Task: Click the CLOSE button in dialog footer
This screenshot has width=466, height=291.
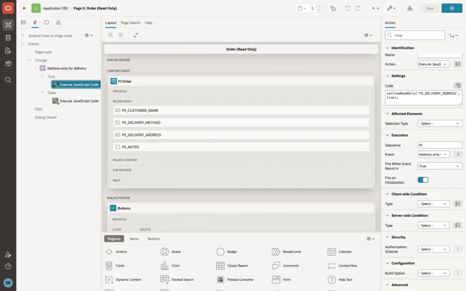Action: pyautogui.click(x=116, y=230)
